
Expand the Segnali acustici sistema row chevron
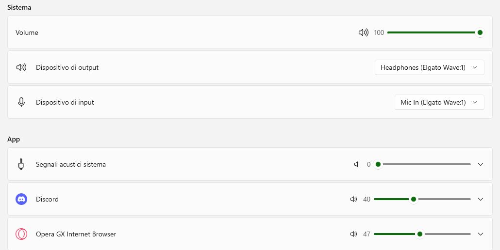(481, 164)
